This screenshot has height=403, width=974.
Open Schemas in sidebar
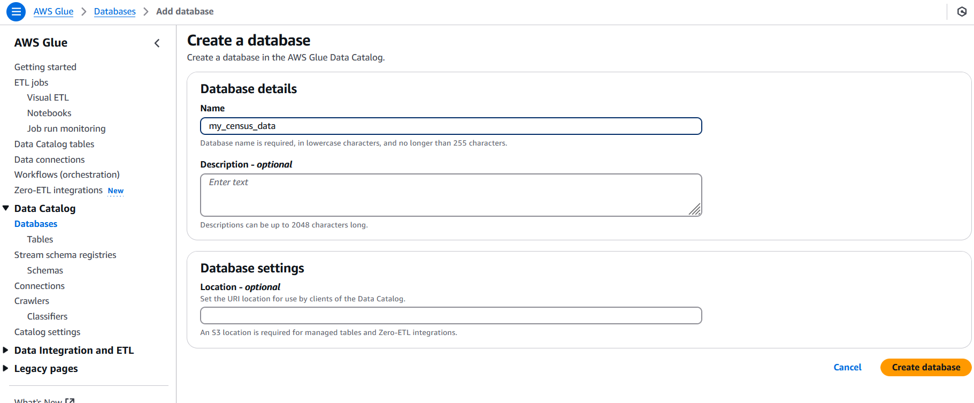(45, 270)
